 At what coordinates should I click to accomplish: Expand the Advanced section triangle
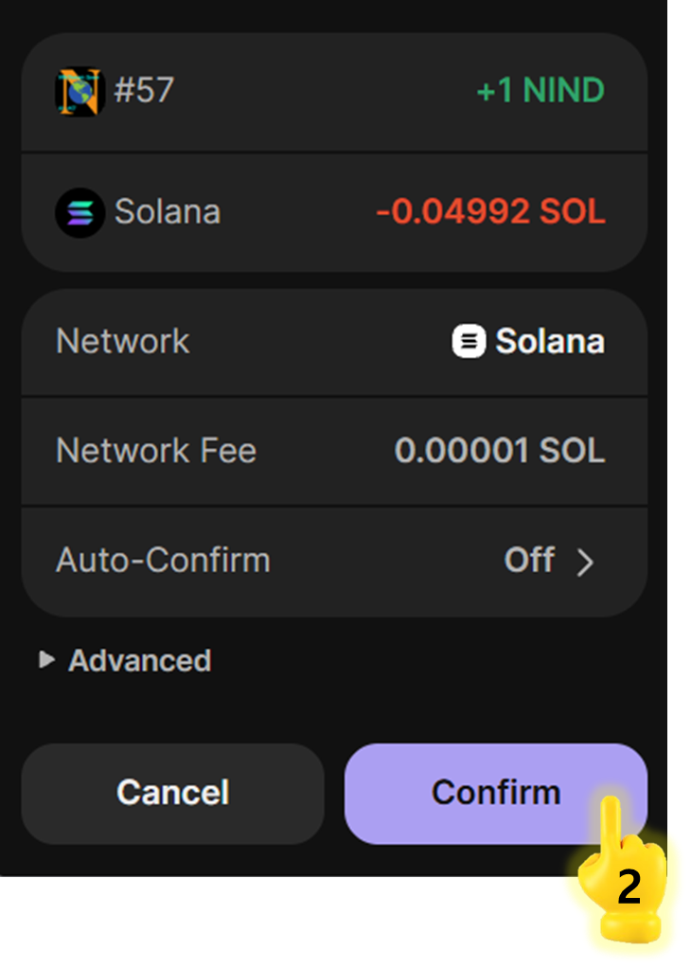coord(46,660)
